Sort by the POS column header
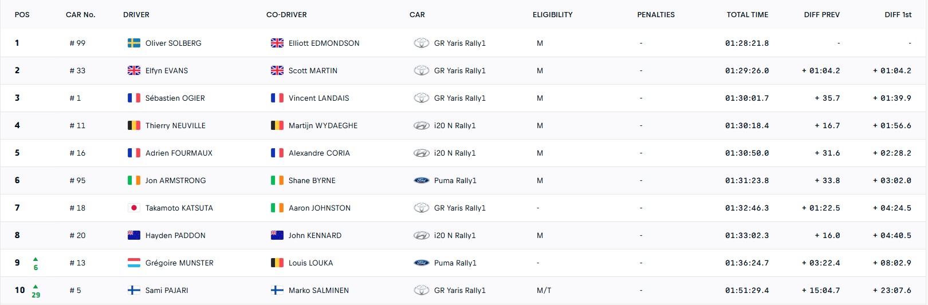The height and width of the screenshot is (305, 928). pos(22,14)
